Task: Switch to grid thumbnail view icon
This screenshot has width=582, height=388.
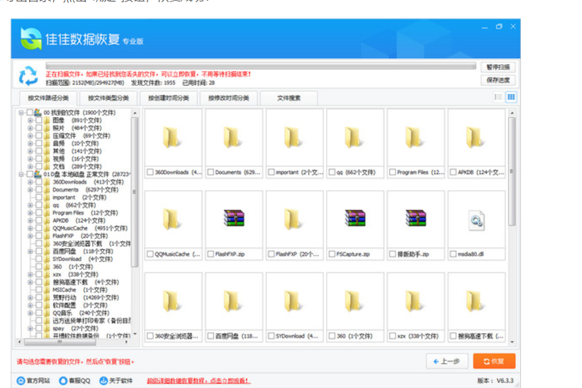Action: tap(510, 97)
